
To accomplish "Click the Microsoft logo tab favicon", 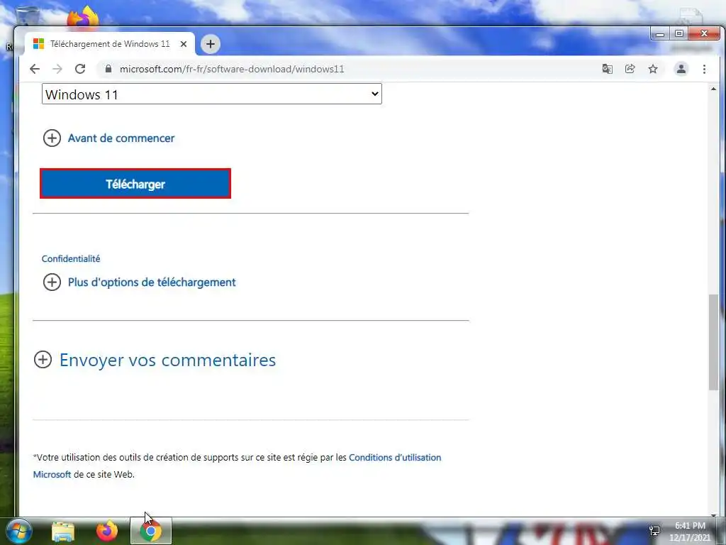I will pyautogui.click(x=38, y=44).
